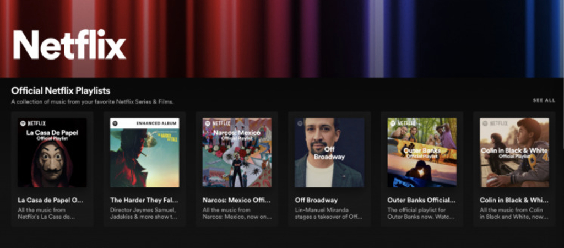The height and width of the screenshot is (248, 564).
Task: Click the 'Off Broadway' card title
Action: click(316, 200)
